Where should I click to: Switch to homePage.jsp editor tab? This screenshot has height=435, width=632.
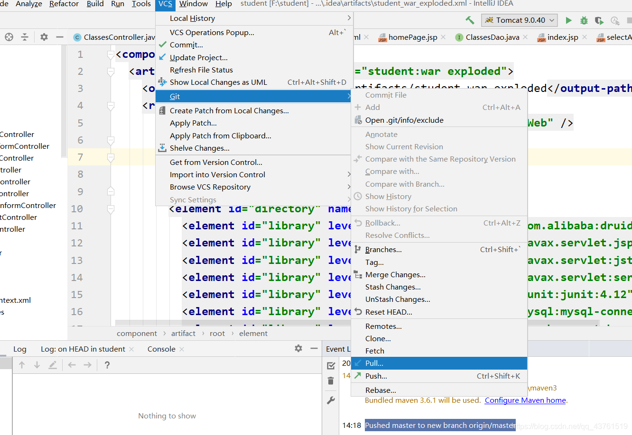click(x=412, y=37)
